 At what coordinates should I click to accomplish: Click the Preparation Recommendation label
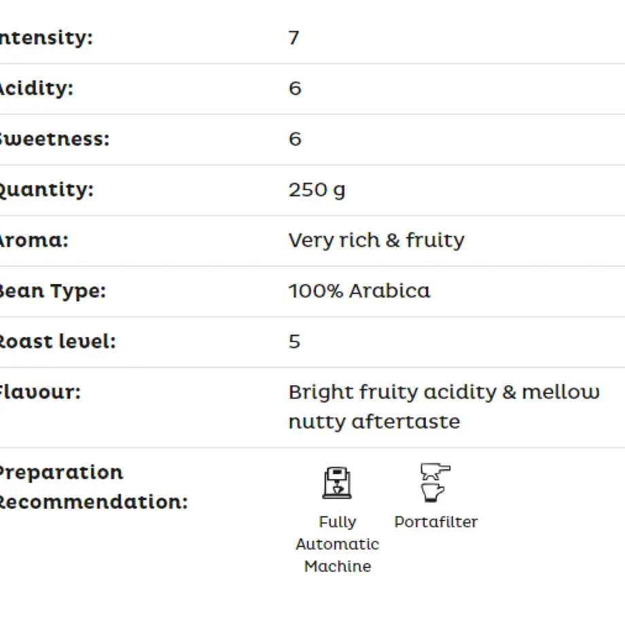[94, 487]
